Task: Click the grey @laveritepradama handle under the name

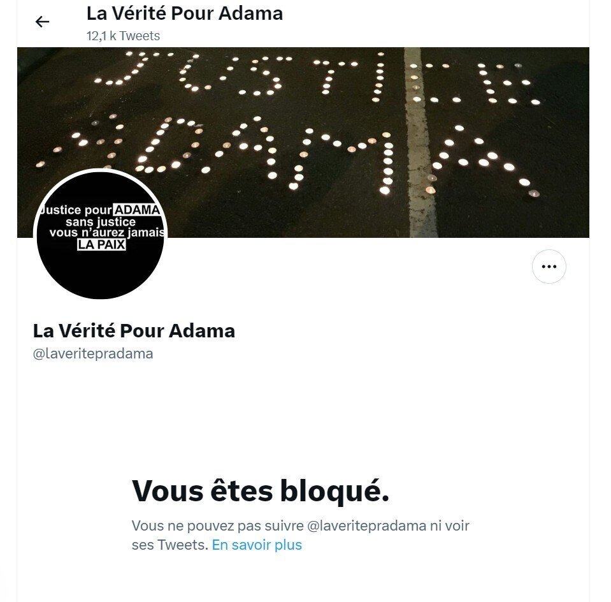Action: [93, 353]
